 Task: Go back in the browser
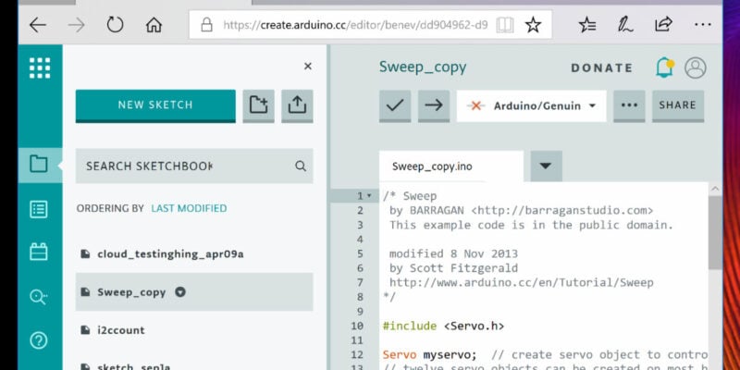pos(38,25)
